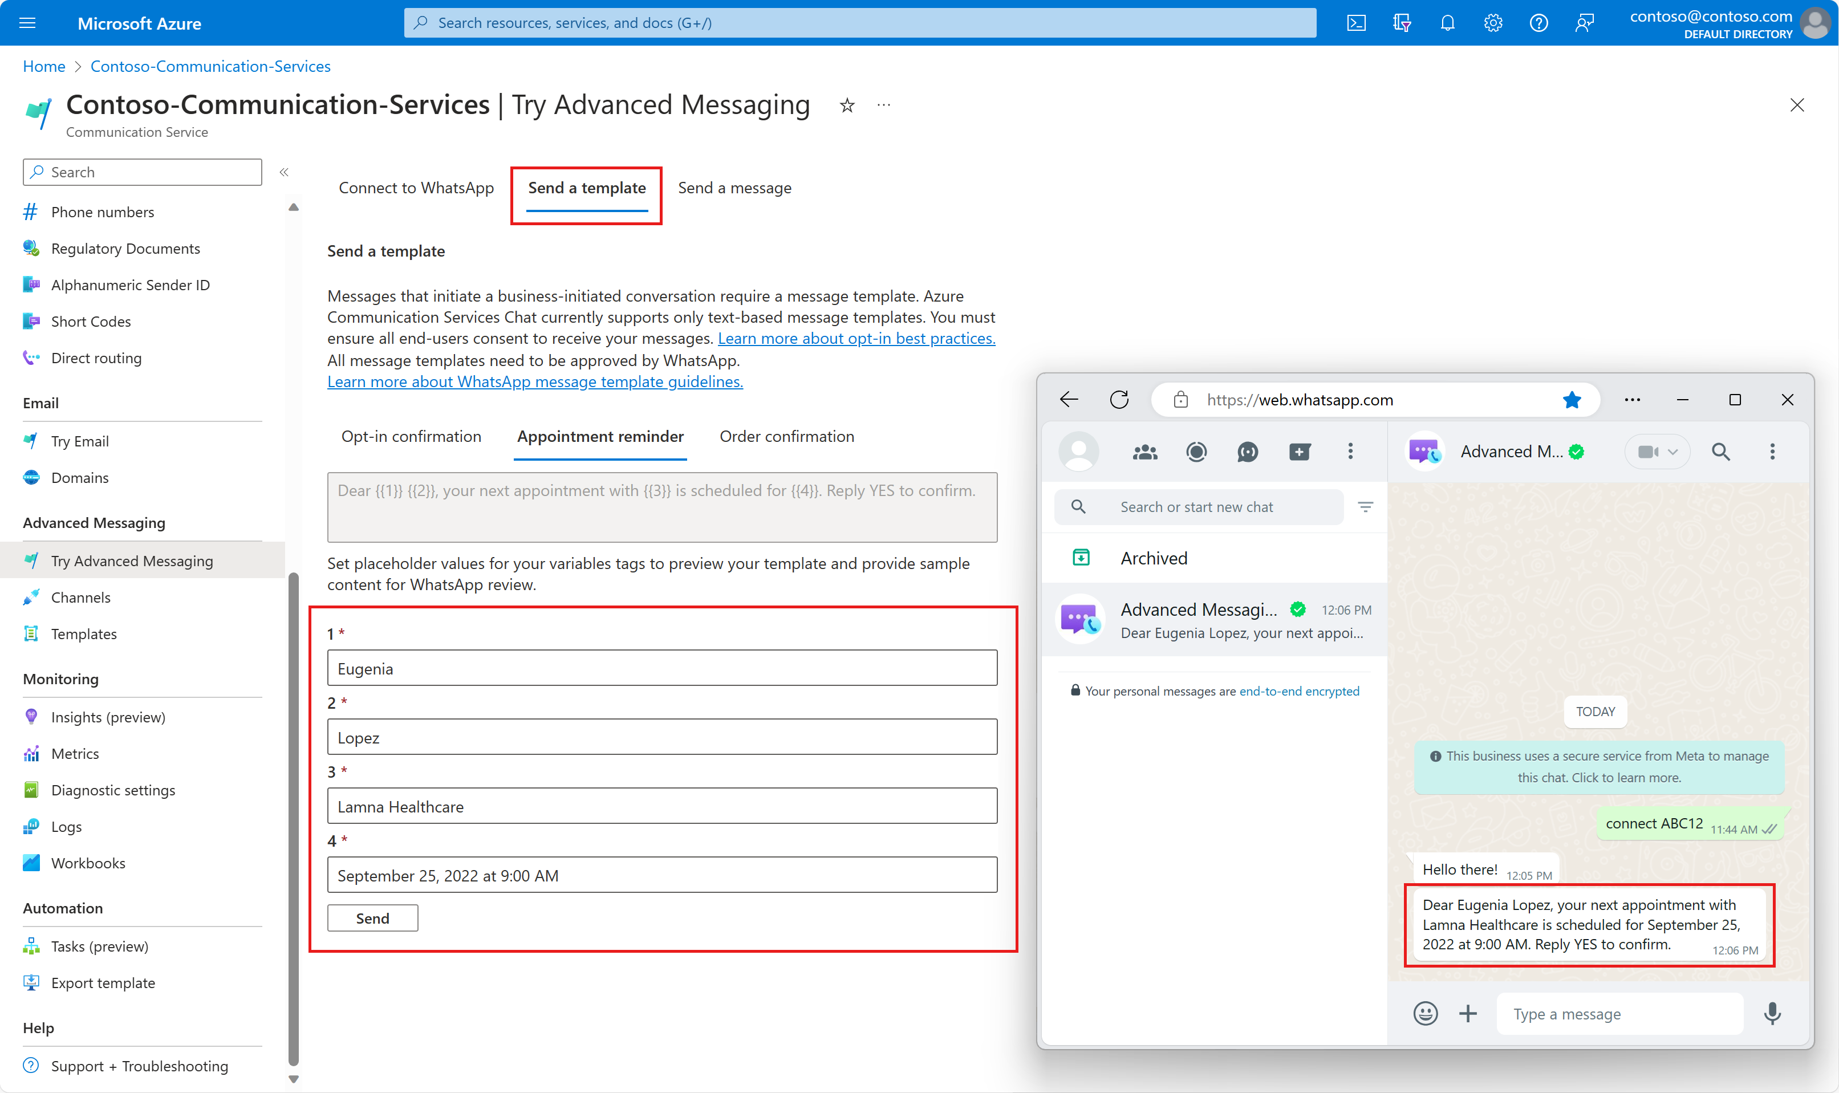This screenshot has height=1093, width=1839.
Task: Open the Azure portal hamburger menu
Action: click(x=27, y=23)
